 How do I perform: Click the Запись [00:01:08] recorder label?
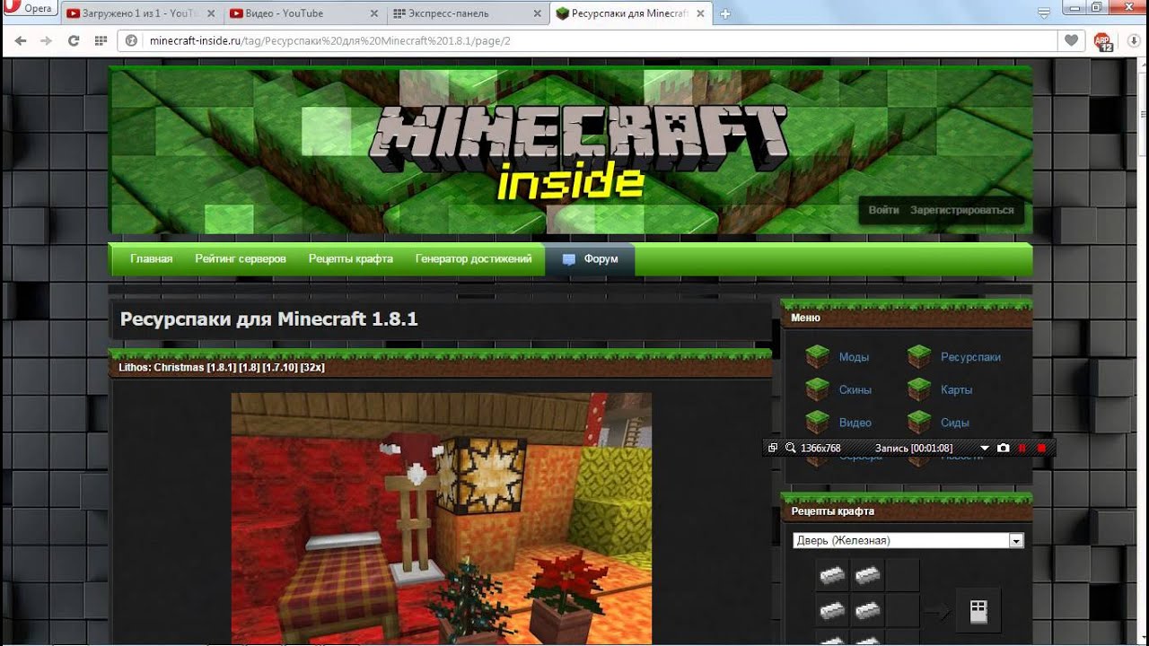coord(914,448)
